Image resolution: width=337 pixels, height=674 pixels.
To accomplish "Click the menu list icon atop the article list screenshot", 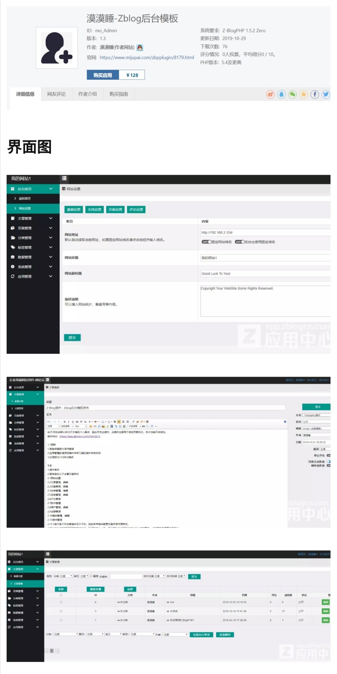I will pos(48,554).
